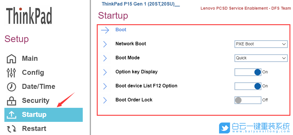Click the back arrow beside Boot
The height and width of the screenshot is (135, 293).
tap(105, 30)
